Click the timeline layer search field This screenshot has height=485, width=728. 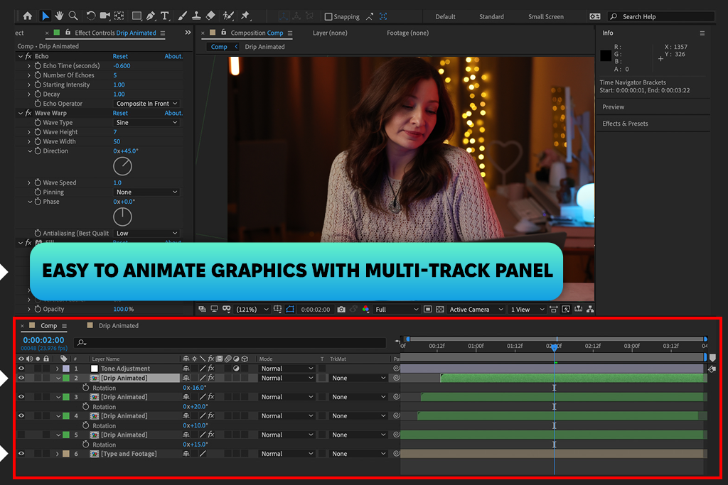click(x=230, y=343)
